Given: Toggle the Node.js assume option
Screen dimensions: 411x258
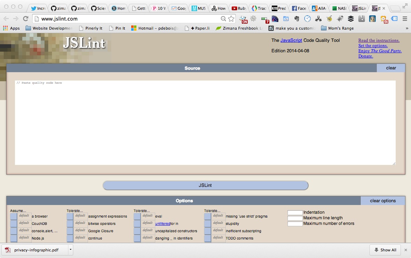Looking at the screenshot, I should point(13,238).
